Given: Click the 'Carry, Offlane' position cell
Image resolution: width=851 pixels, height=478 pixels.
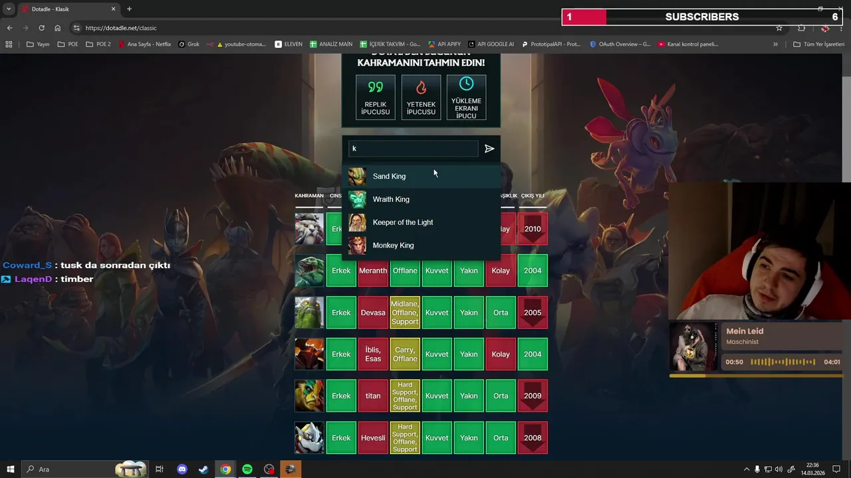Looking at the screenshot, I should (x=405, y=354).
